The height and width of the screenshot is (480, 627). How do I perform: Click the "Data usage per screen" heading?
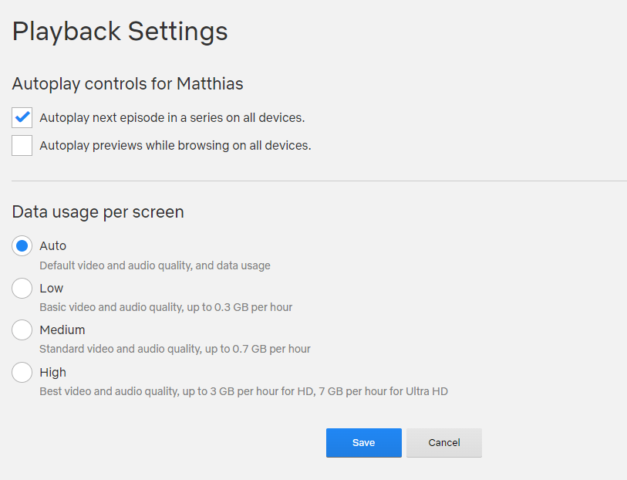point(98,211)
